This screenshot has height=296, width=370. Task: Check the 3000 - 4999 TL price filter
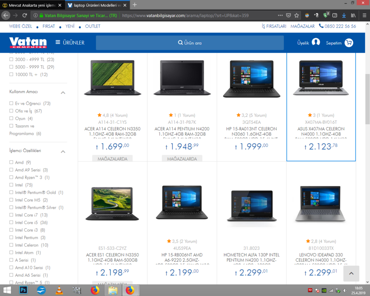coord(11,59)
